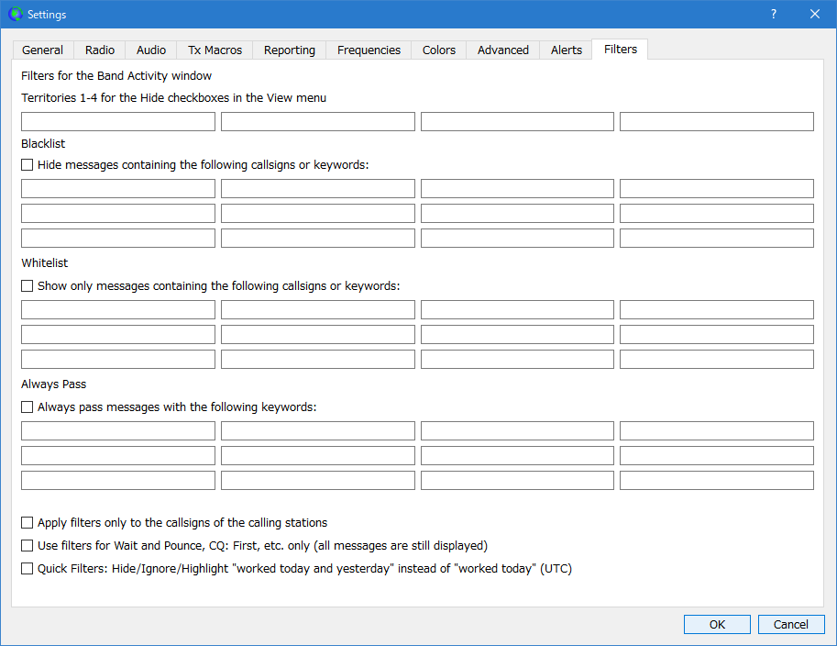Go to the Audio tab
The height and width of the screenshot is (646, 837).
pyautogui.click(x=151, y=50)
